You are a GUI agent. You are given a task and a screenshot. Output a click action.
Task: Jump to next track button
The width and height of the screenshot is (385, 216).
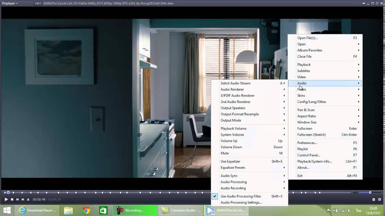point(23,199)
